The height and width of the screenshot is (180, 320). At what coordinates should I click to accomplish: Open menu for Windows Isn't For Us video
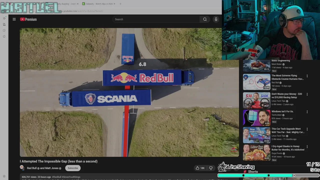tap(307, 112)
